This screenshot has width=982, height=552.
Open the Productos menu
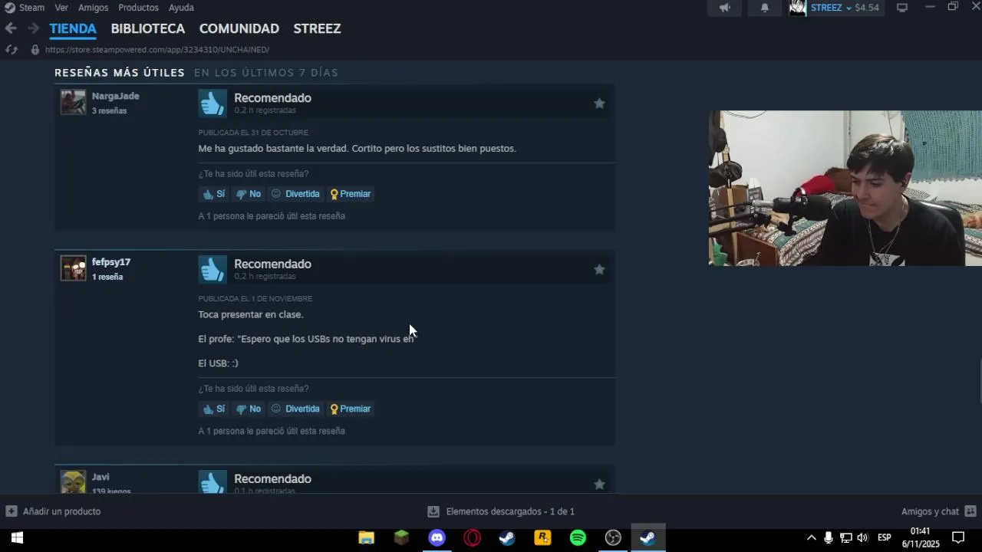pos(138,8)
